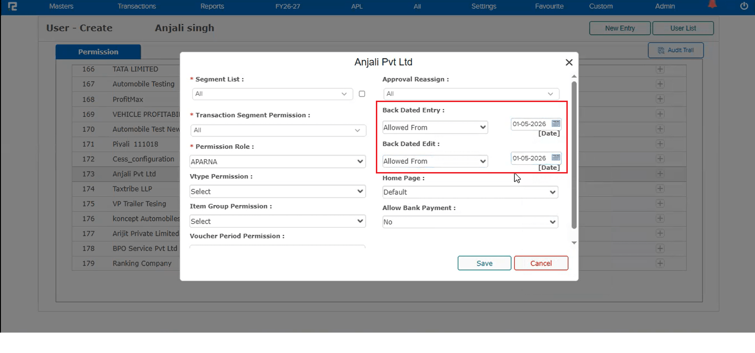Screen dimensions: 755x353
Task: Open the Custom menu
Action: [x=601, y=6]
